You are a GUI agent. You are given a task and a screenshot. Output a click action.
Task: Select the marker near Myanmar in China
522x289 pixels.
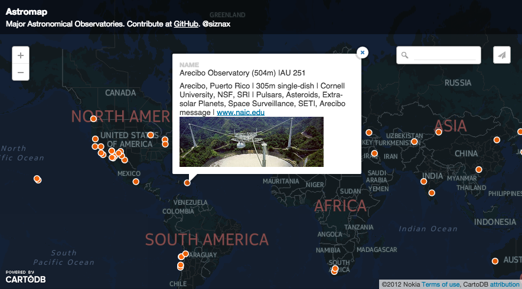coord(479,170)
